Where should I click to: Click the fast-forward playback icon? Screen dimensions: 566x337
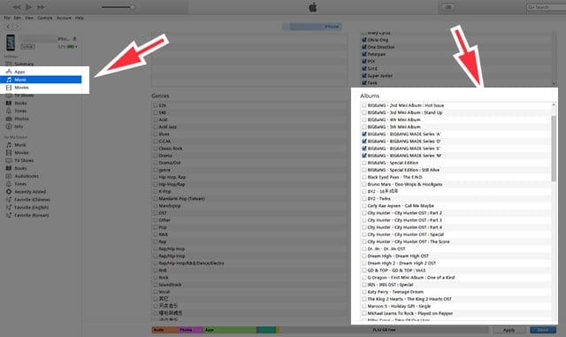[x=41, y=7]
